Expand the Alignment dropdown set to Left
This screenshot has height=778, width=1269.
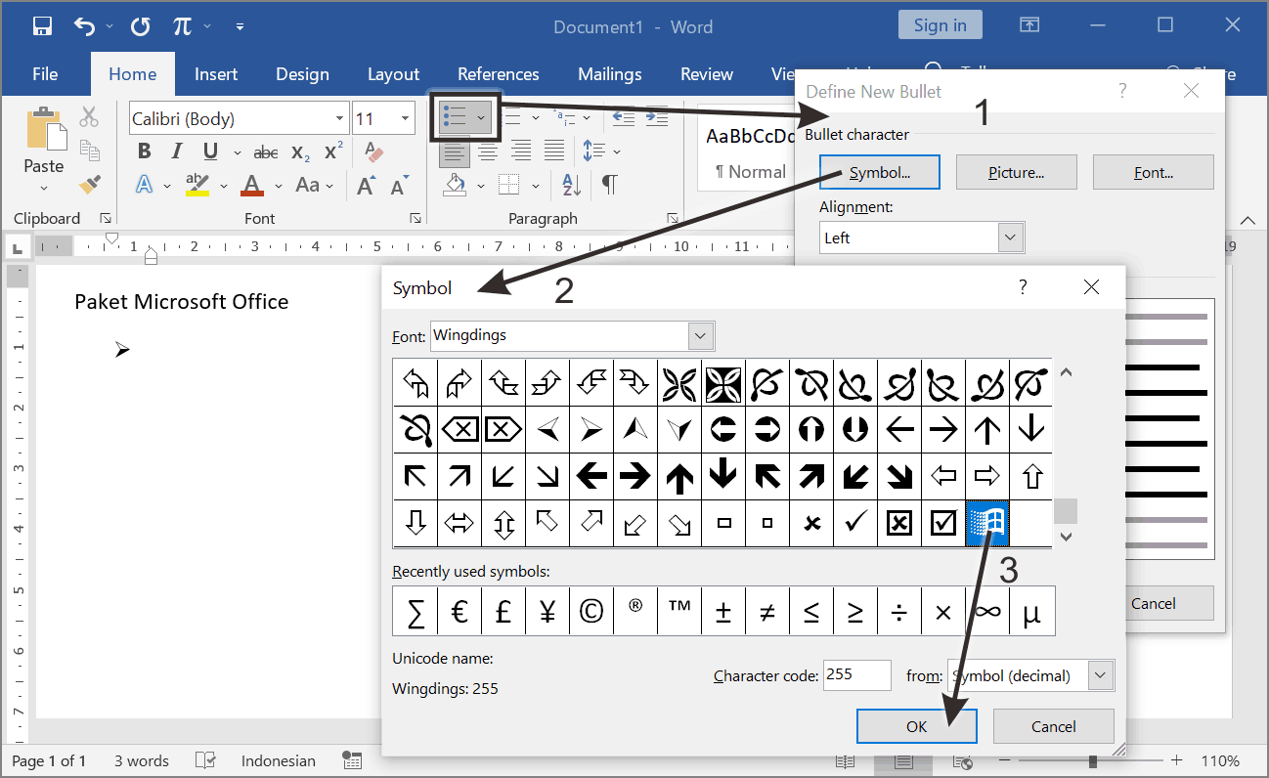(x=1010, y=238)
